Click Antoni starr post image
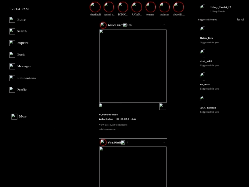The image size is (249, 187). coord(133,66)
